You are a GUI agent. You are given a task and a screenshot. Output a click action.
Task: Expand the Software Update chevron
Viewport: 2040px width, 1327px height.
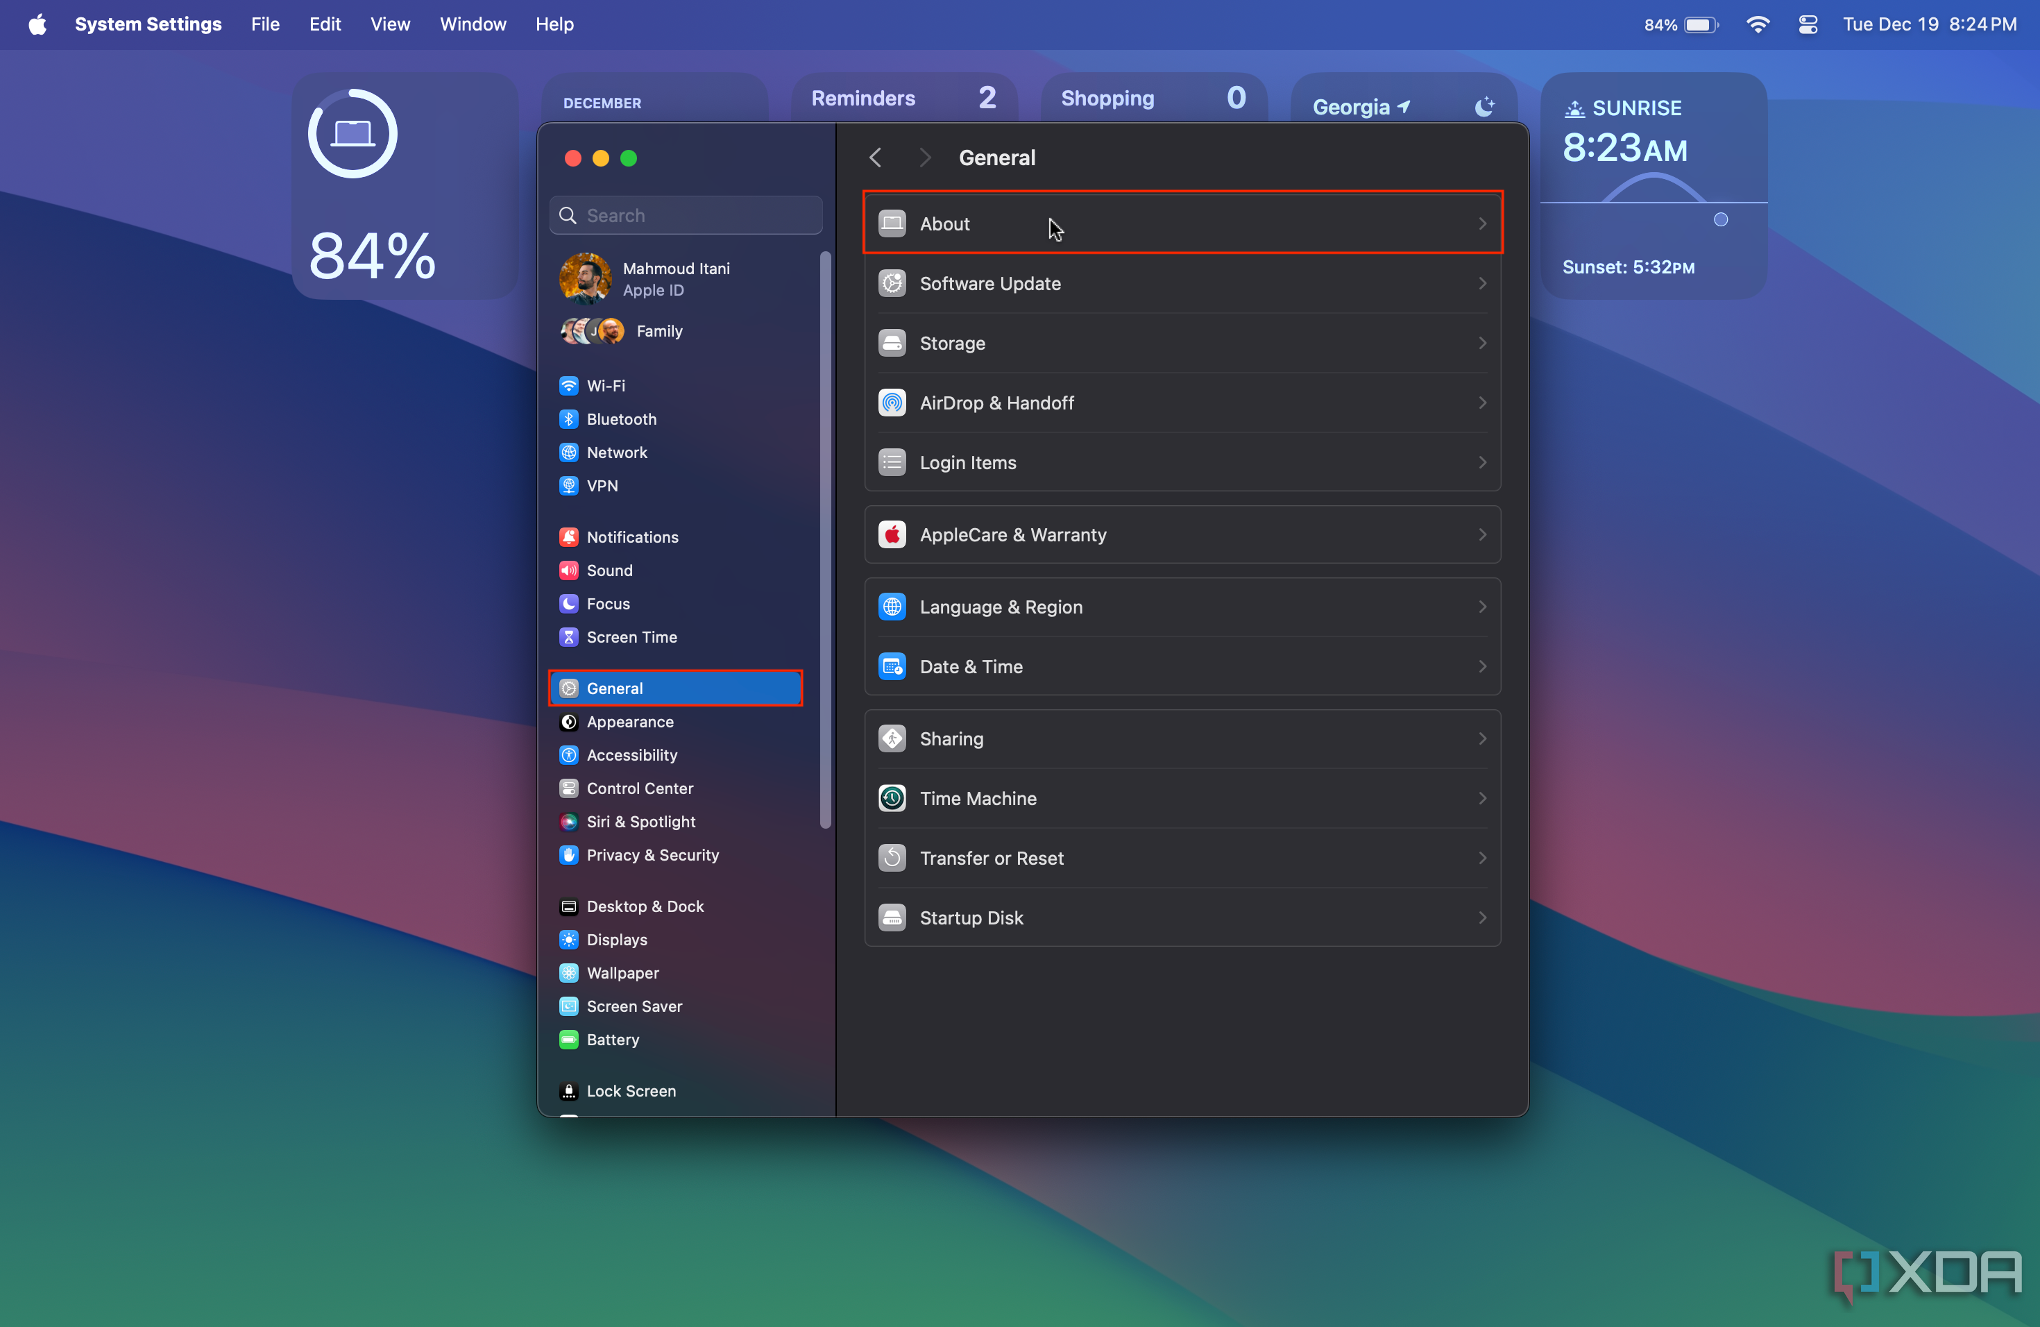tap(1483, 284)
